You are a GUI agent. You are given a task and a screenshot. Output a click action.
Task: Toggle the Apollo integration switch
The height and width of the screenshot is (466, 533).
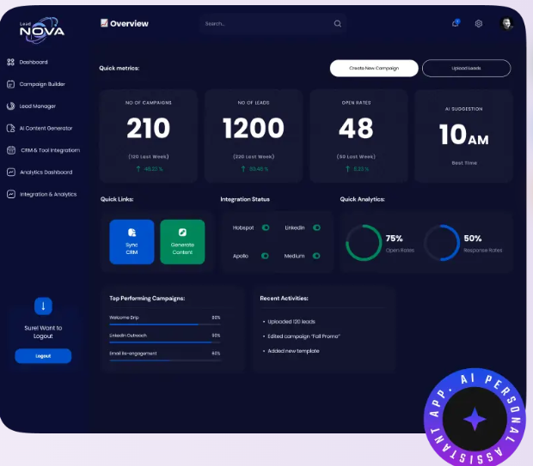pos(265,256)
